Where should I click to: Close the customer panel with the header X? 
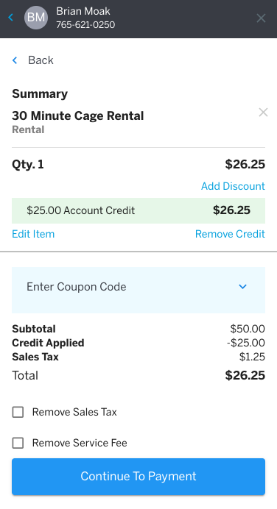tap(261, 18)
